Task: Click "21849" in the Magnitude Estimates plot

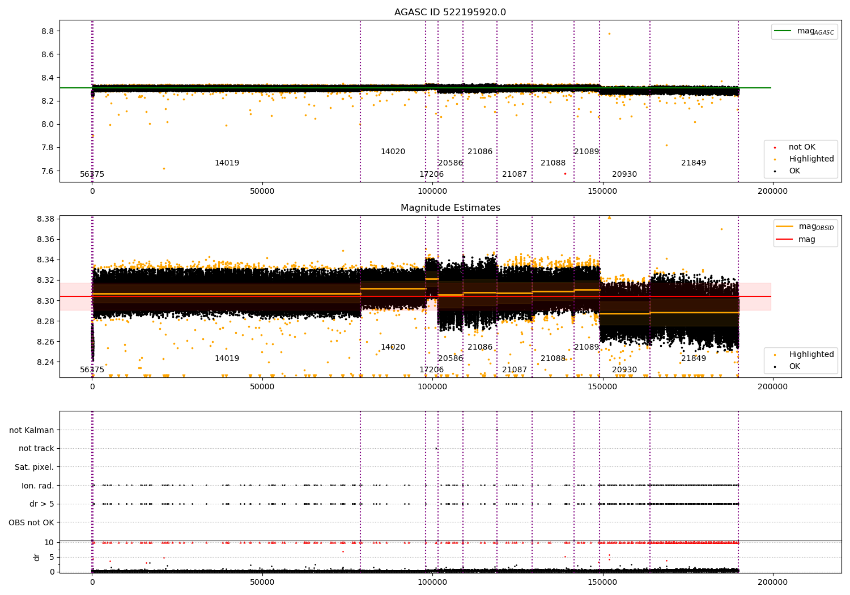Action: 694,359
